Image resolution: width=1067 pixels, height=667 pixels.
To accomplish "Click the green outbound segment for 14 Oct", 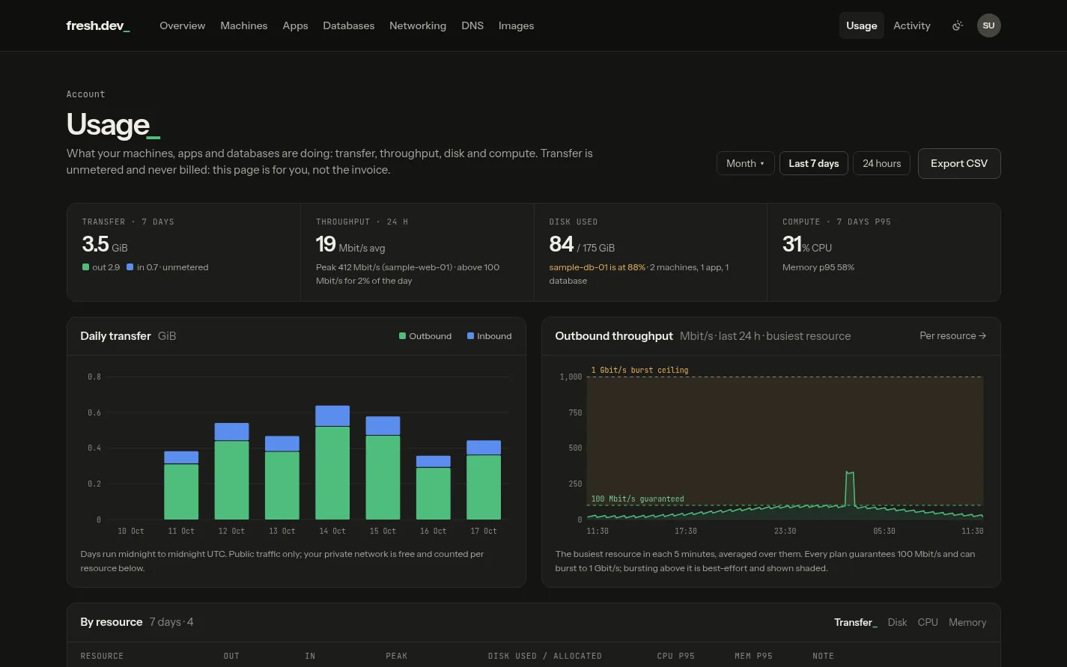I will (x=332, y=473).
